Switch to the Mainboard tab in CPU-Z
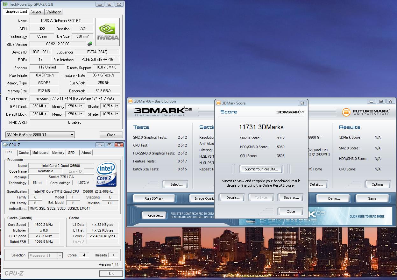The image size is (397, 280). tap(40, 153)
